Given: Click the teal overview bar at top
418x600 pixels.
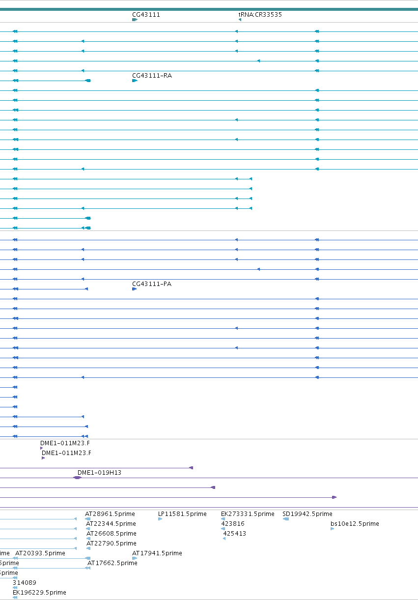Looking at the screenshot, I should tap(209, 9).
